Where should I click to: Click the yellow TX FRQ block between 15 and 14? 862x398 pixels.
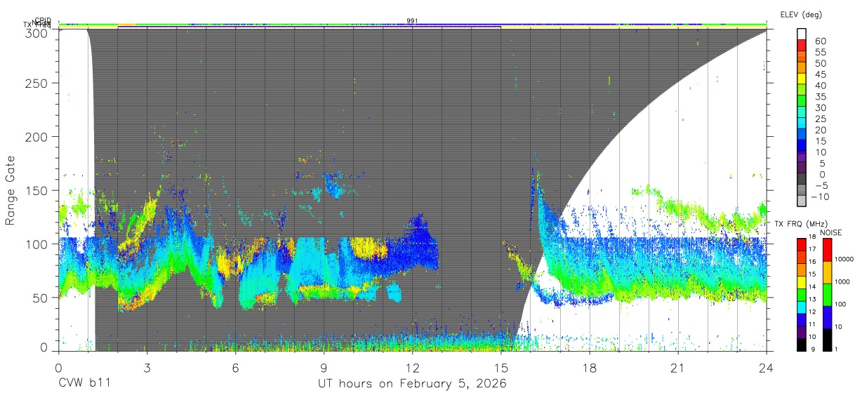tap(801, 281)
